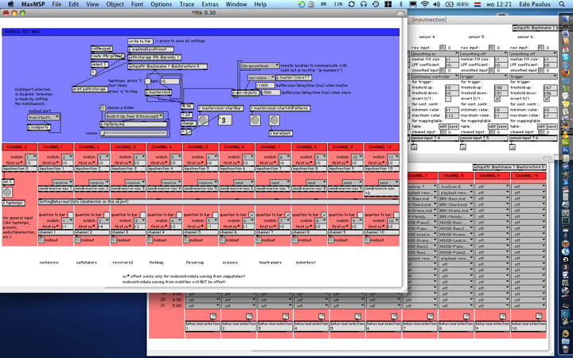This screenshot has height=358, width=573.
Task: Click the Channel 3 midiout button
Action: click(x=114, y=240)
